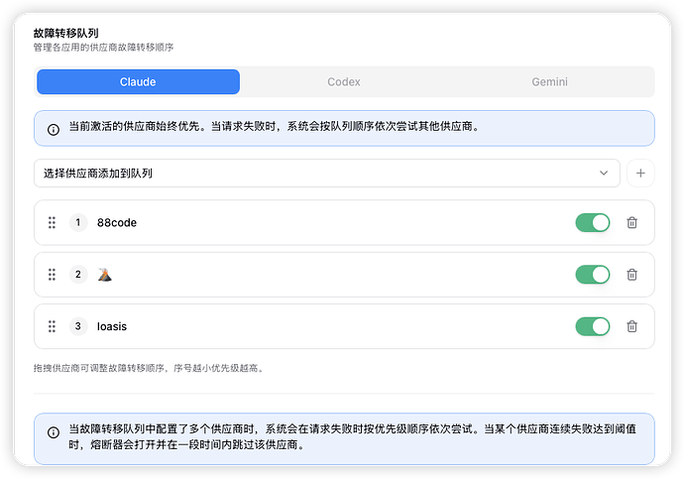Click the plus button to add a provider

(x=640, y=174)
